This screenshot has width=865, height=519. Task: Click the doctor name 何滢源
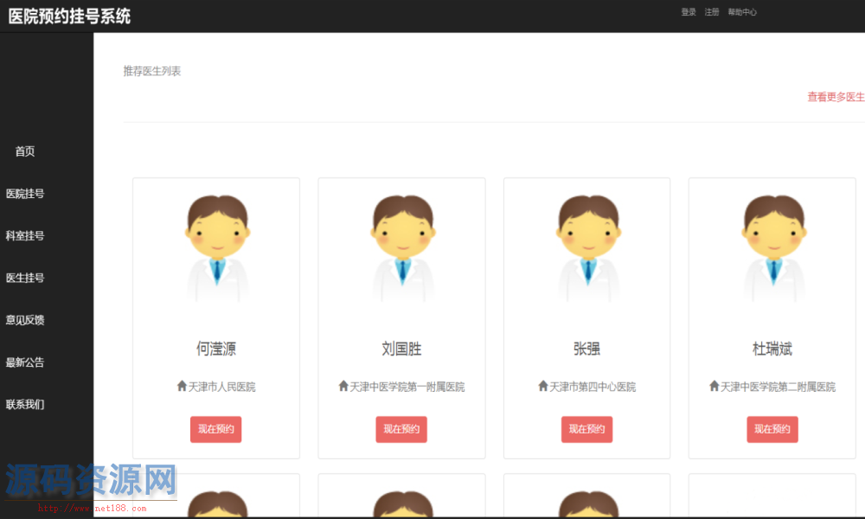(216, 349)
